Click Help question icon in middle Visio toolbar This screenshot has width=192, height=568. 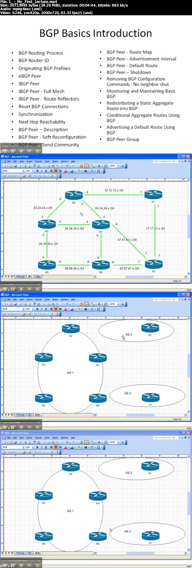(x=123, y=304)
